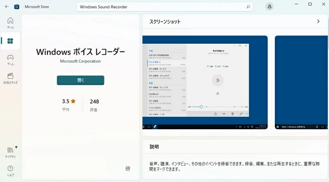Screen dimensions: 329x182
Task: Open the ホーム home section
Action: pyautogui.click(x=10, y=23)
